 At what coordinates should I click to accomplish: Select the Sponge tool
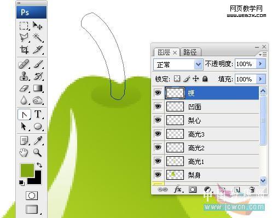coord(38,100)
